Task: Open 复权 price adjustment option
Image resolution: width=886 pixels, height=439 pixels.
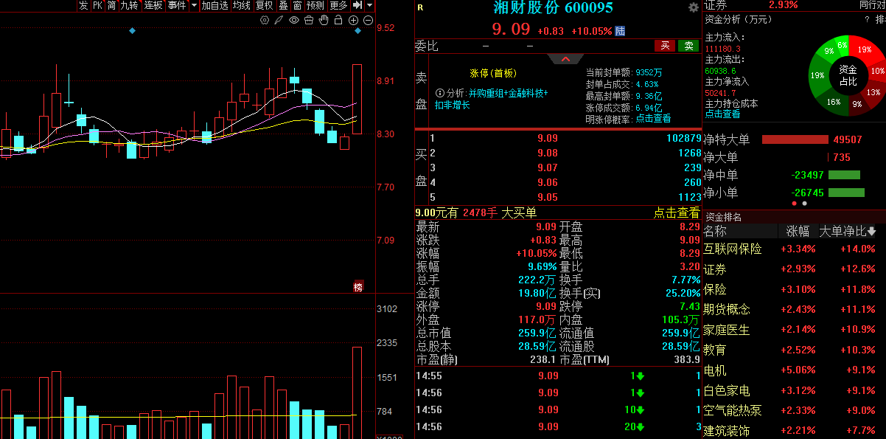Action: (265, 5)
